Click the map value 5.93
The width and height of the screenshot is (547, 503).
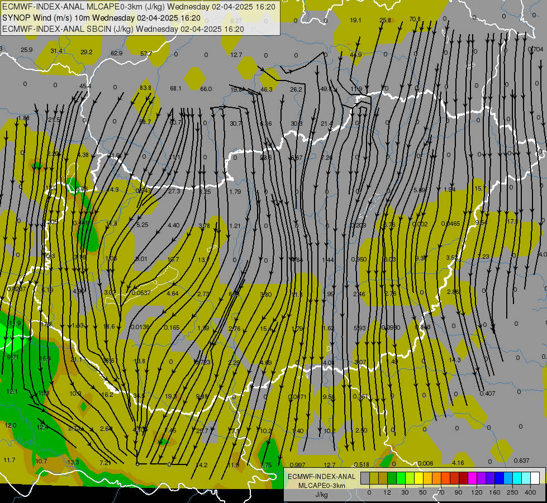(x=360, y=328)
